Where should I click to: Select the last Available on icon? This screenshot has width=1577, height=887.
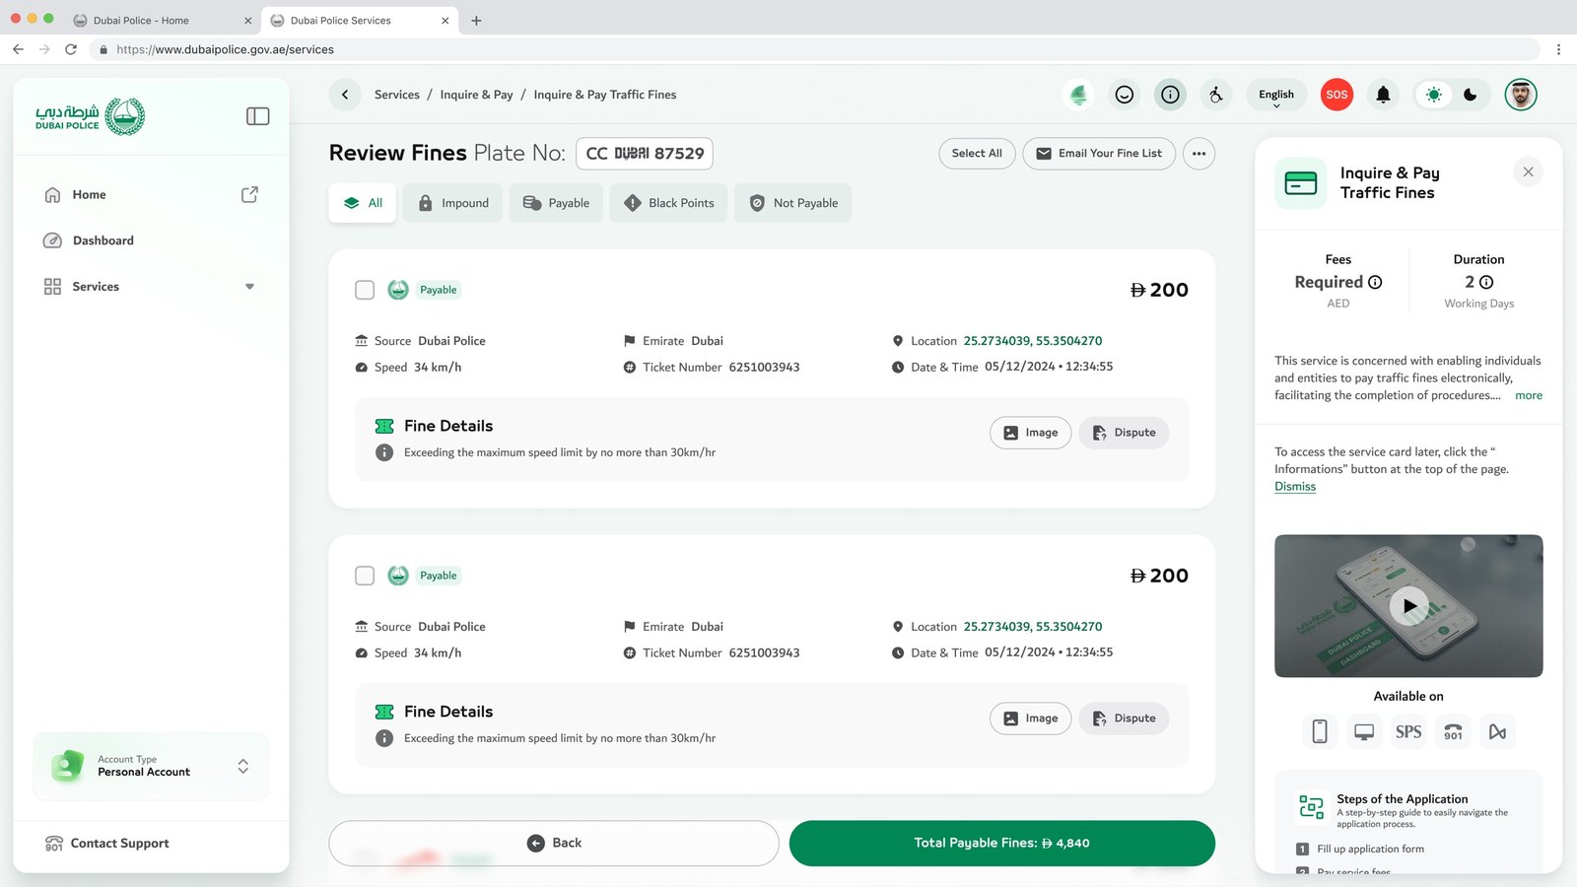1497,731
